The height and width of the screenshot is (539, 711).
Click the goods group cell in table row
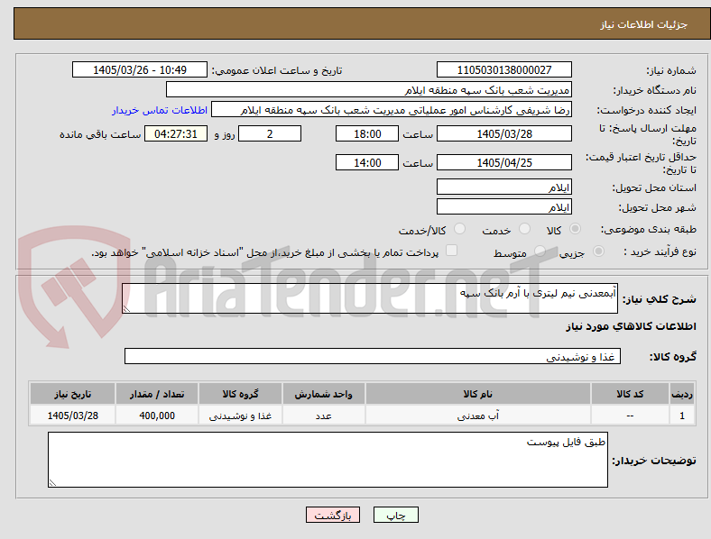(x=240, y=415)
